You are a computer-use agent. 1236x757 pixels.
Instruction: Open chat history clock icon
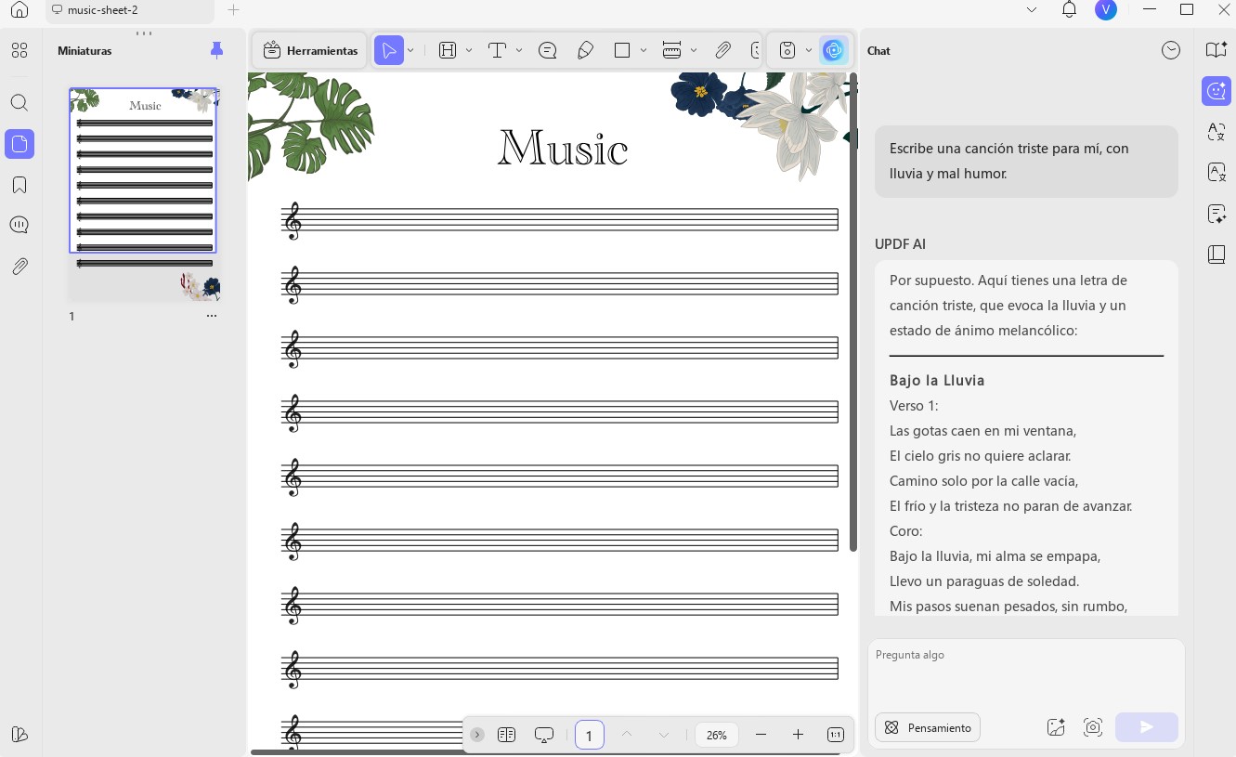pos(1171,50)
